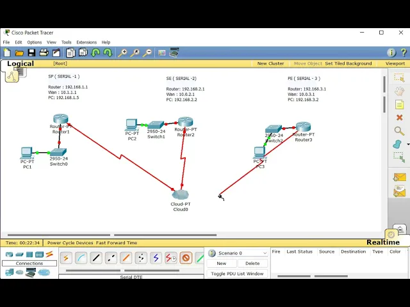The image size is (410, 307).
Task: Select the Router1 device
Action: 61,119
